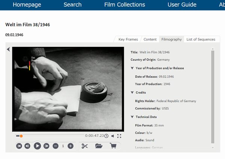The width and height of the screenshot is (225, 159).
Task: Click the scrollbar up arrow
Action: click(x=213, y=49)
